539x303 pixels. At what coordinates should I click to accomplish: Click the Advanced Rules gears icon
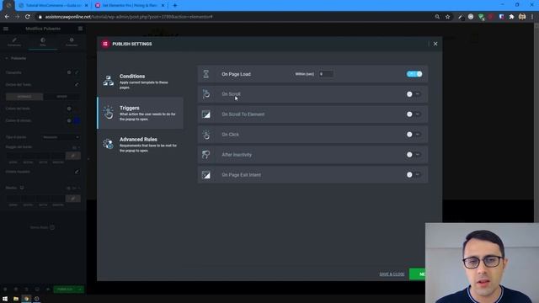109,144
